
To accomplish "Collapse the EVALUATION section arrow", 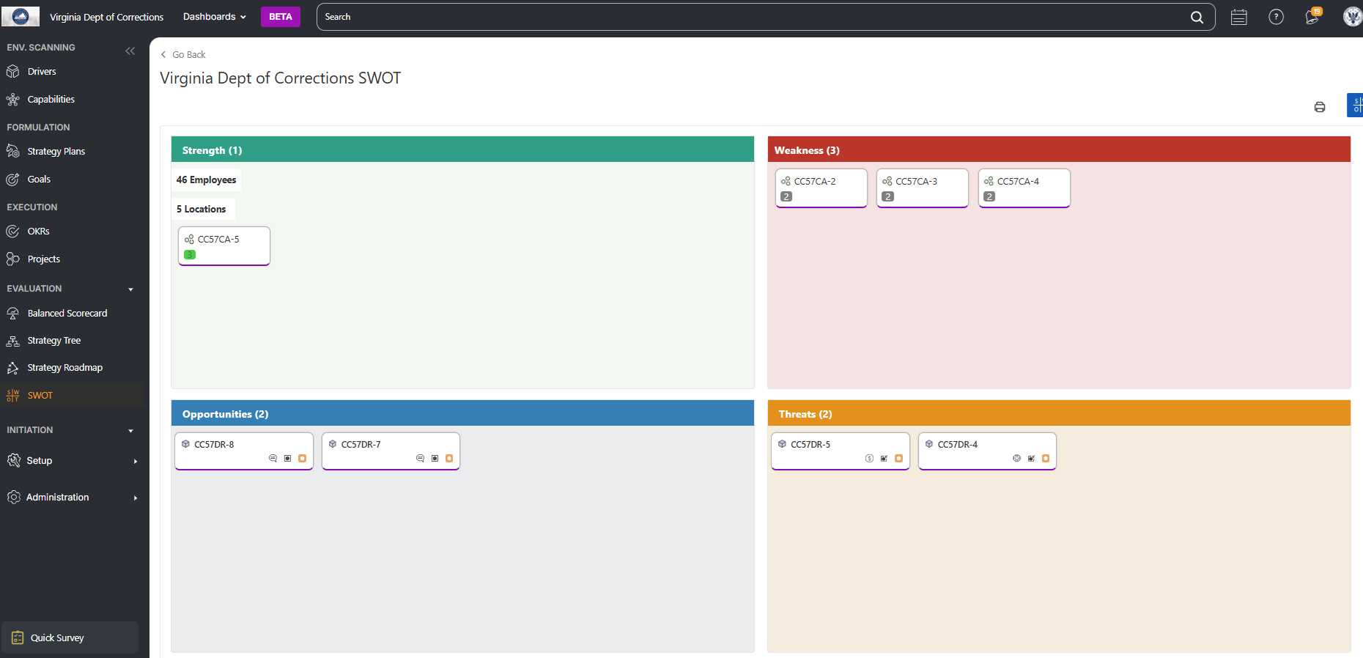I will 130,289.
